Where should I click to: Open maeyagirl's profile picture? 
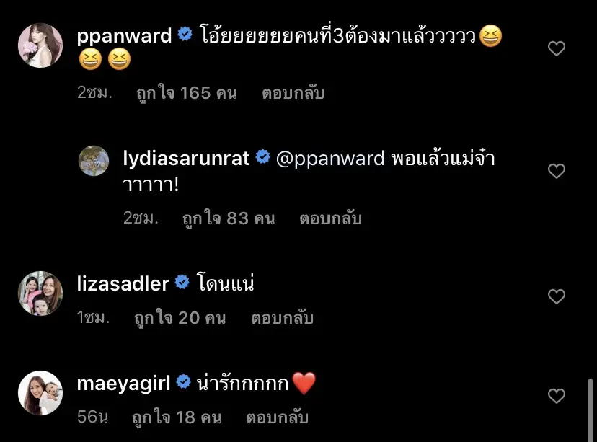40,393
